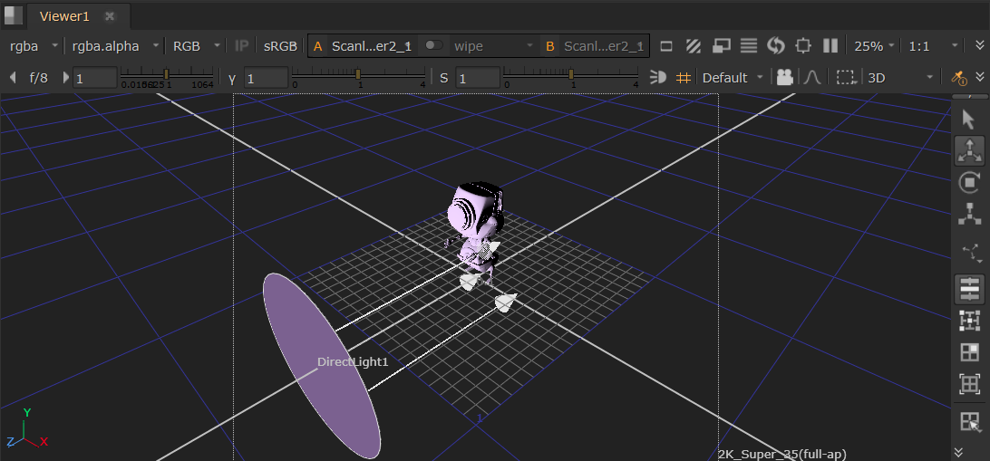Toggle the IP input process button
The width and height of the screenshot is (990, 461).
242,46
